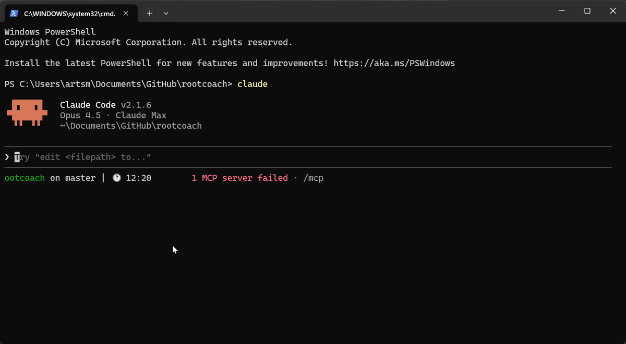
Task: Click the 'ootcoach' green status text
Action: click(25, 178)
